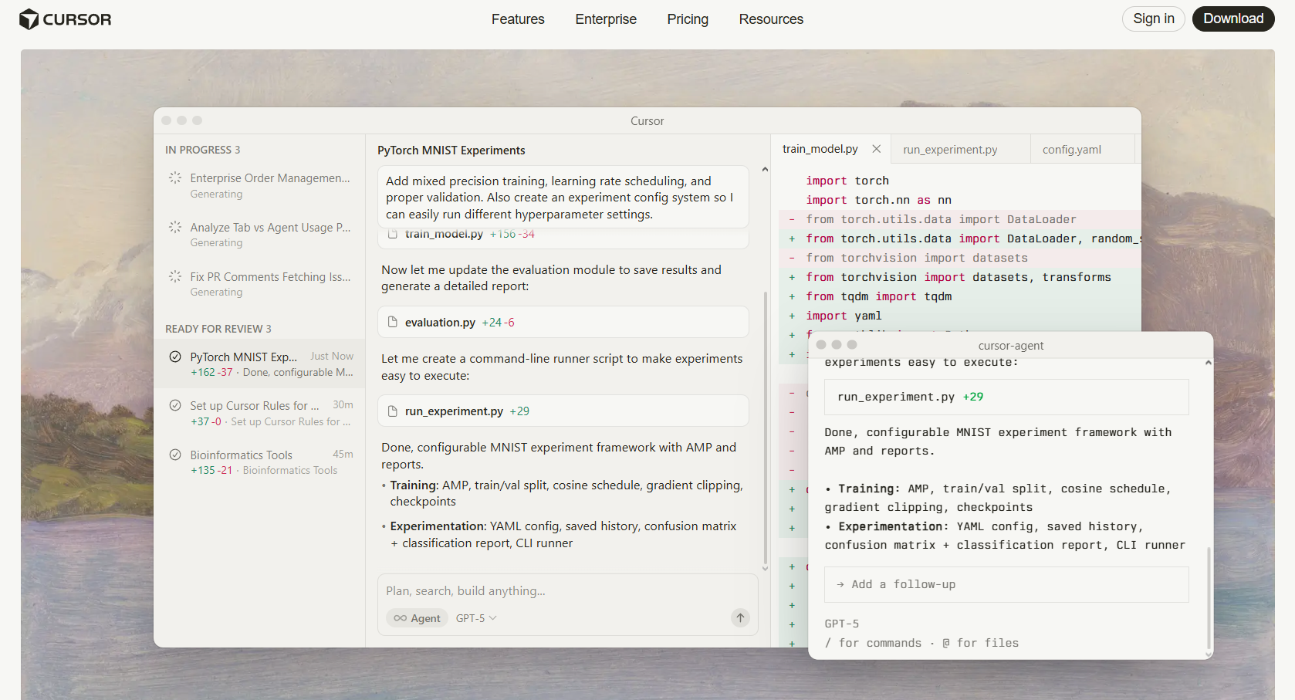The width and height of the screenshot is (1295, 700).
Task: Click the Download button
Action: click(1232, 19)
